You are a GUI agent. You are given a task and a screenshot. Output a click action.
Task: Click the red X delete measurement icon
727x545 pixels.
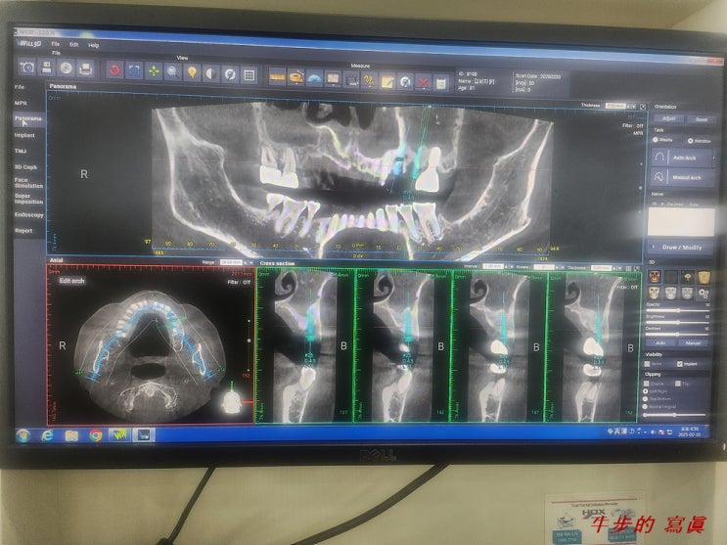tap(423, 83)
